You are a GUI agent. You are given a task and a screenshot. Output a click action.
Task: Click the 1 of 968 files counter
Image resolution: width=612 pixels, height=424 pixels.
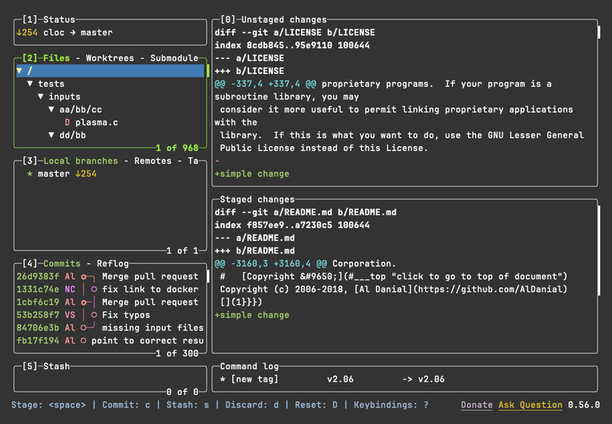click(x=177, y=148)
